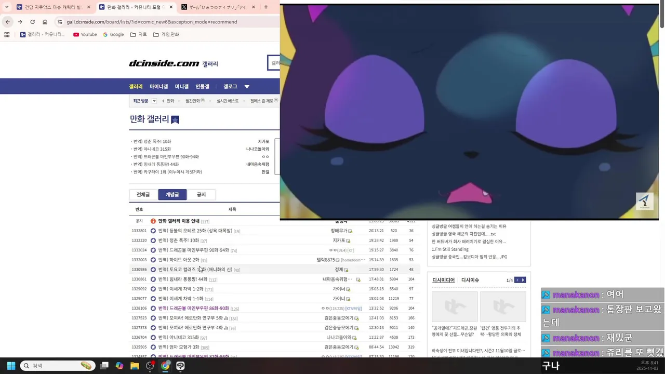Expand the white triangle in the navigation bar

[x=247, y=87]
